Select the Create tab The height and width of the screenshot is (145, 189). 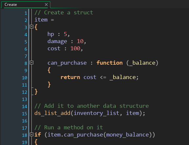point(26,5)
